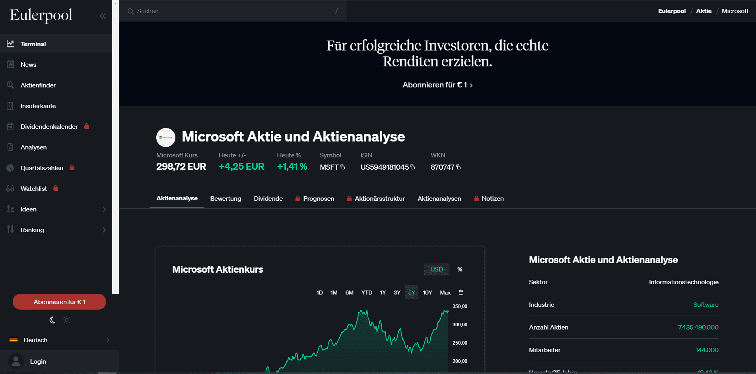Screen dimensions: 756x374
Task: Click the calendar icon beside the Max range
Action: 461,292
